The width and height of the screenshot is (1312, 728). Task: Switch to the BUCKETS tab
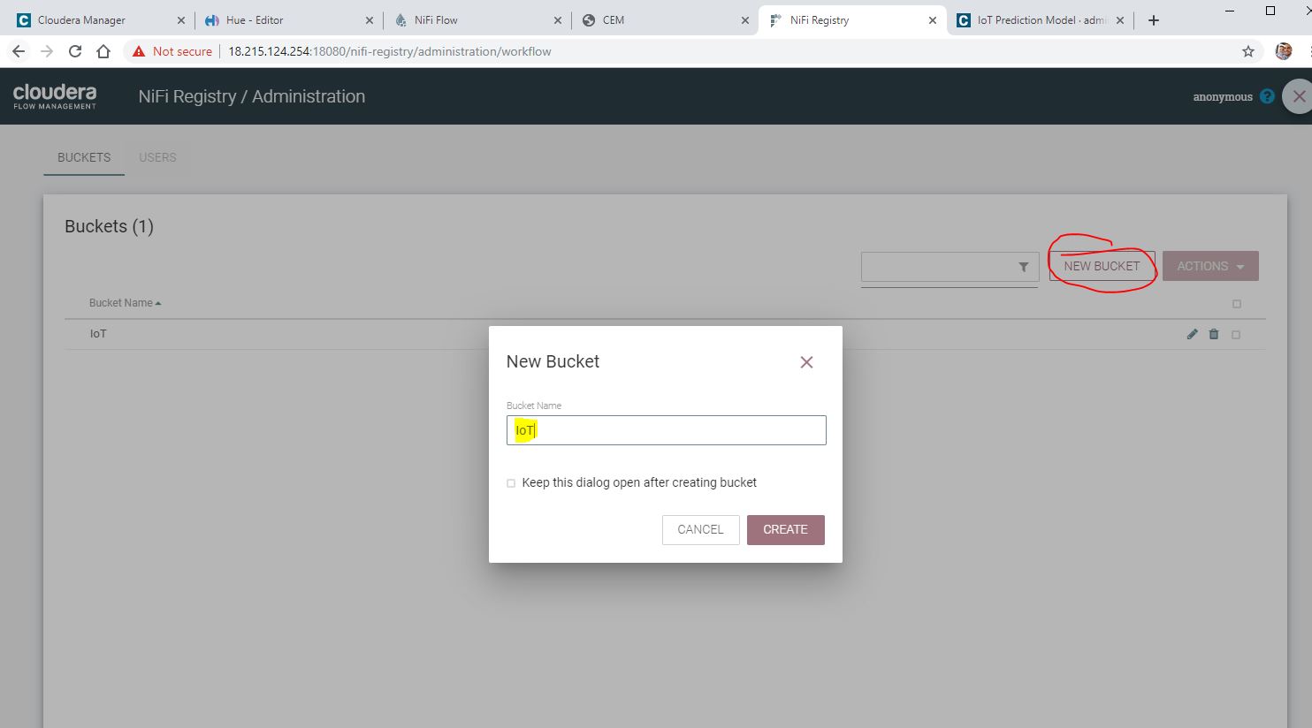click(x=84, y=157)
